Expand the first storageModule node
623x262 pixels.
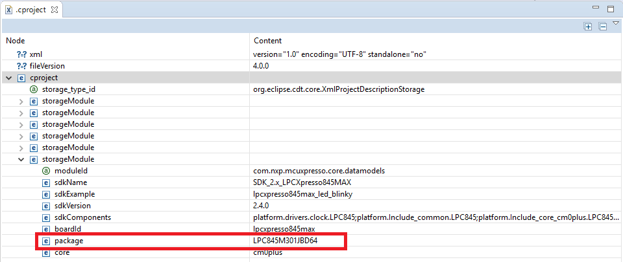21,102
